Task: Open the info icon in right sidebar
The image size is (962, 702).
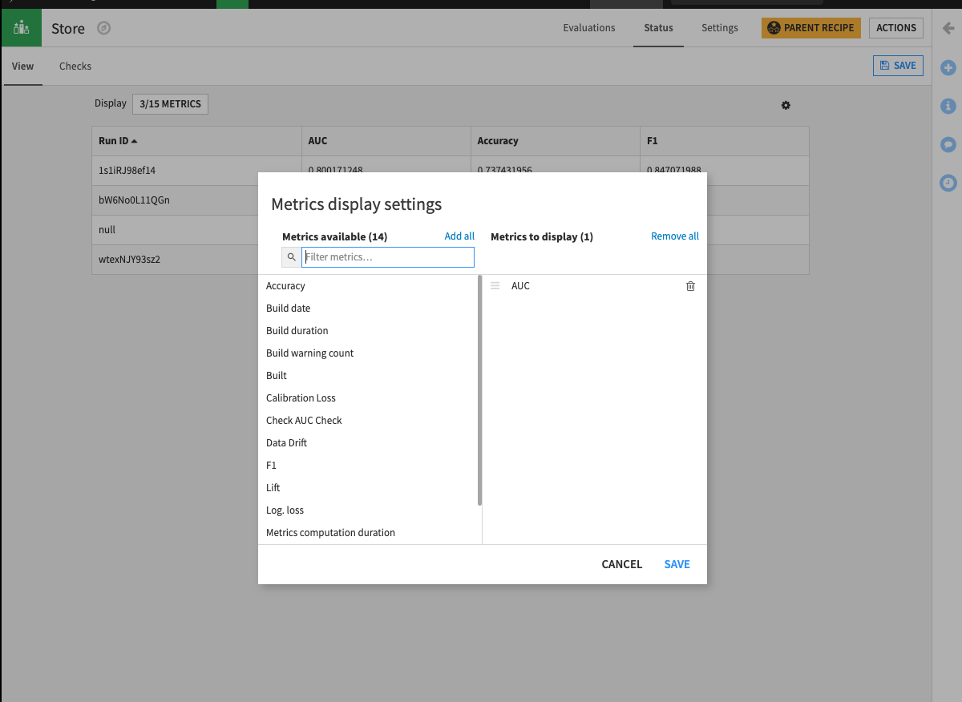Action: tap(948, 106)
